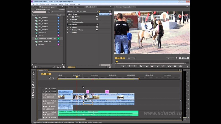Click Export Frame camera icon
This screenshot has width=221, height=124.
(180, 66)
